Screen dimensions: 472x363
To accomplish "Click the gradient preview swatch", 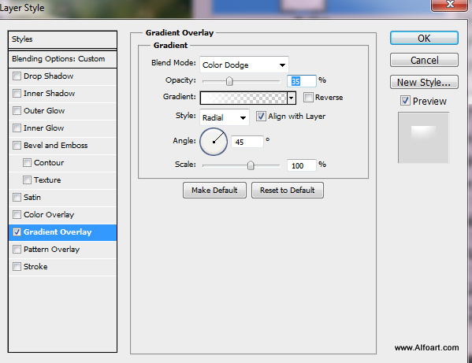I will click(x=243, y=98).
